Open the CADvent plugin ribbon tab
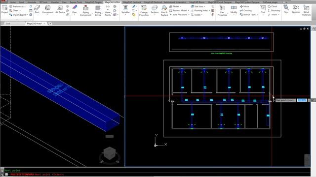This screenshot has height=177, width=316. tap(270, 2)
